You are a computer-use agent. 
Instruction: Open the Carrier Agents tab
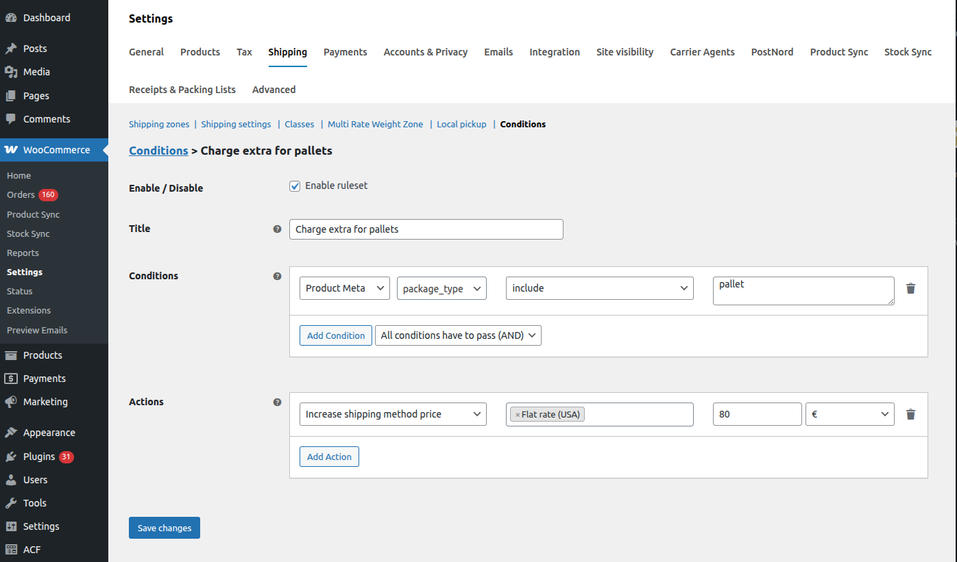(x=702, y=52)
